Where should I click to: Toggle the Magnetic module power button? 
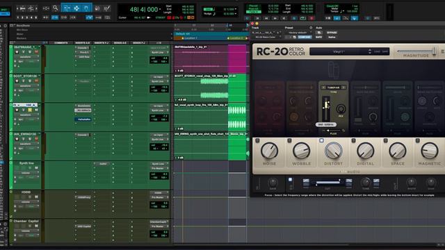coord(417,140)
